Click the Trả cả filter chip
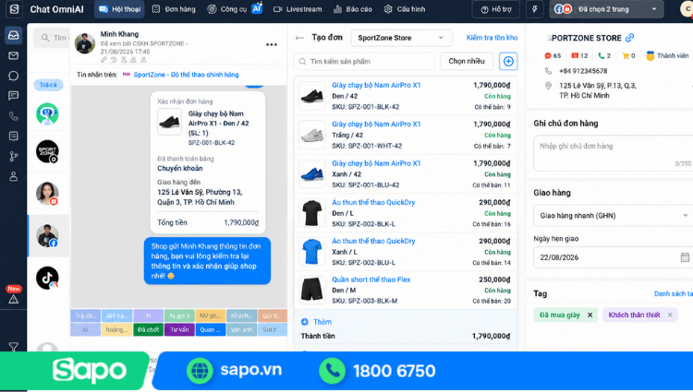The image size is (693, 392). [x=48, y=85]
